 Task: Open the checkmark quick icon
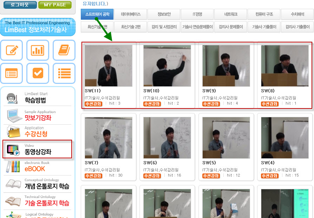[38, 73]
